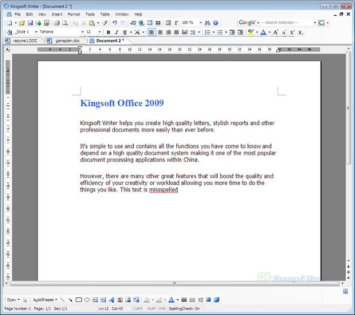This screenshot has height=315, width=355.
Task: Select the arrow line drawing tool
Action: click(x=70, y=300)
